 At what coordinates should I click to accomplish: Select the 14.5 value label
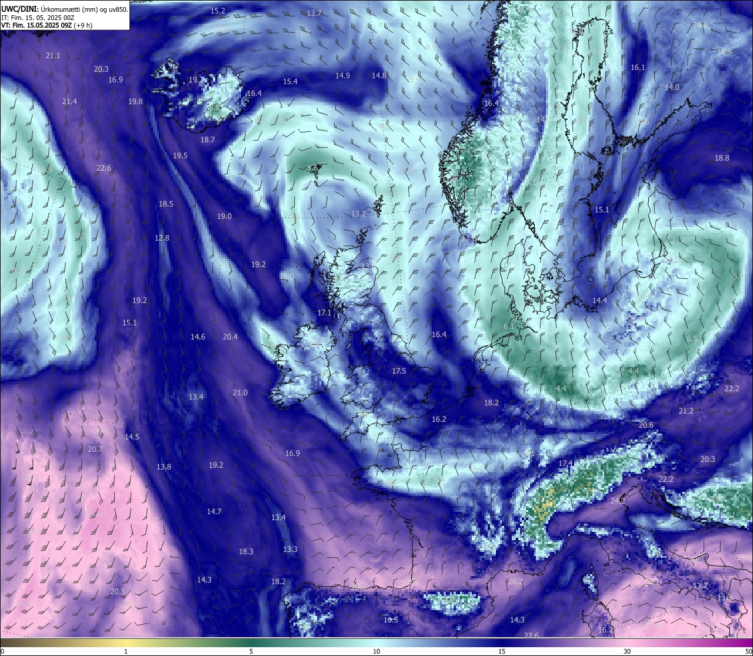pyautogui.click(x=132, y=437)
